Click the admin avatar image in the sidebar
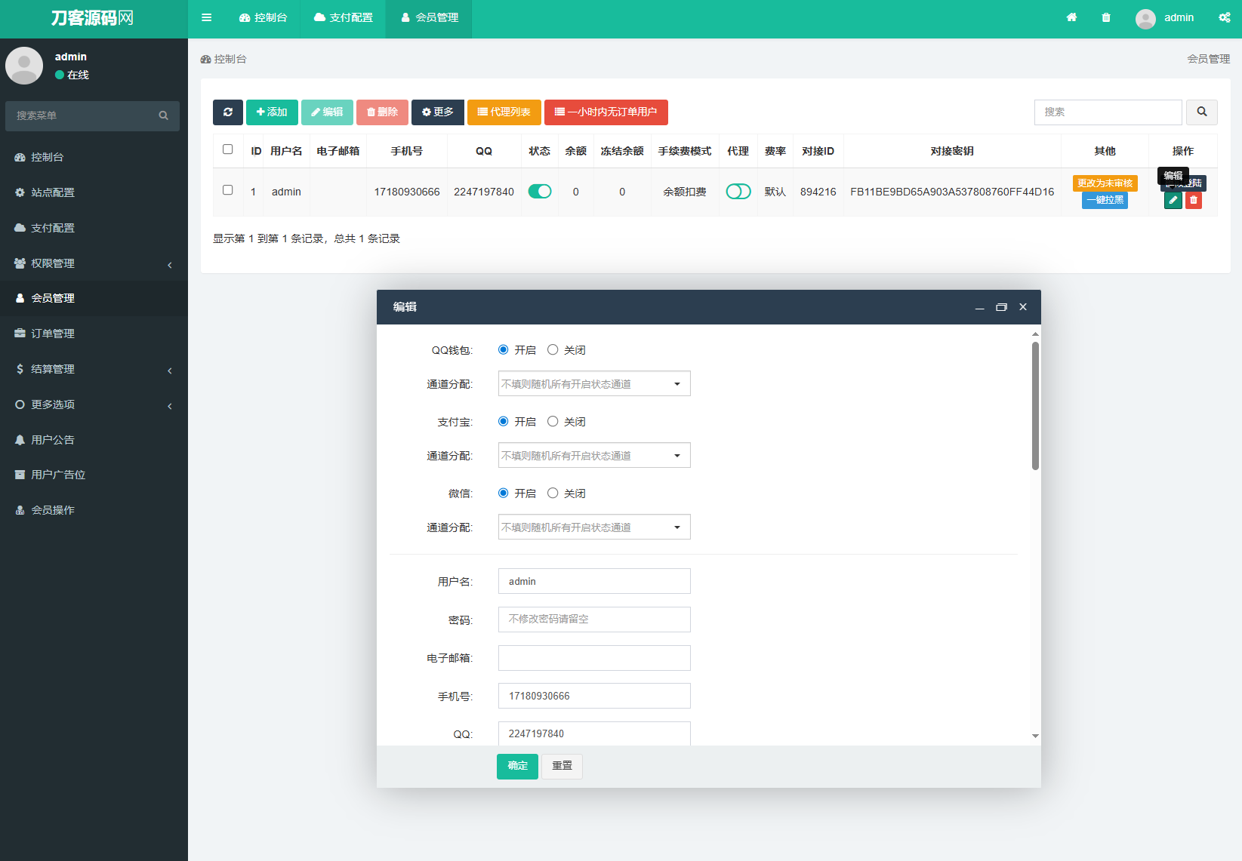The image size is (1242, 861). pyautogui.click(x=24, y=66)
